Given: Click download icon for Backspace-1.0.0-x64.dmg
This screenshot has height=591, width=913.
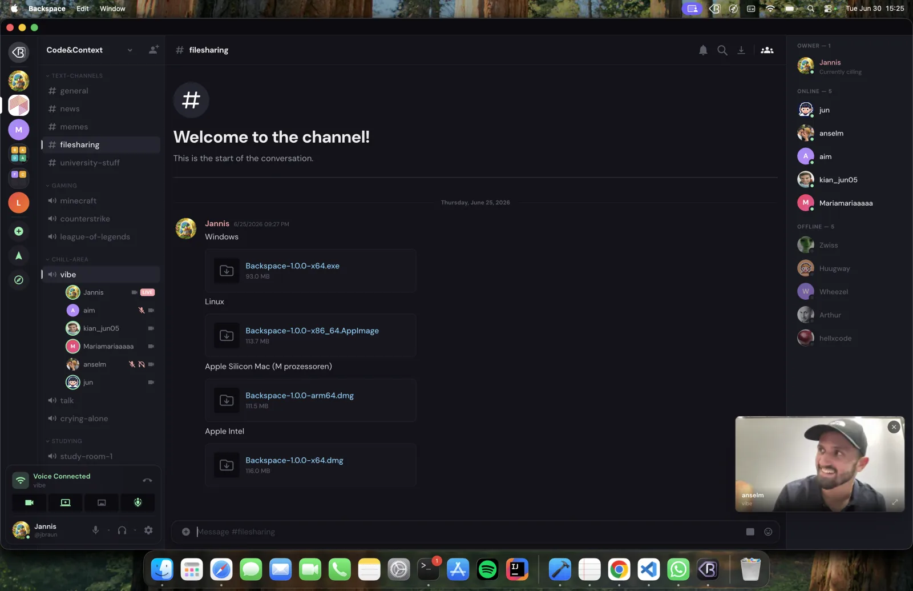Looking at the screenshot, I should 227,465.
